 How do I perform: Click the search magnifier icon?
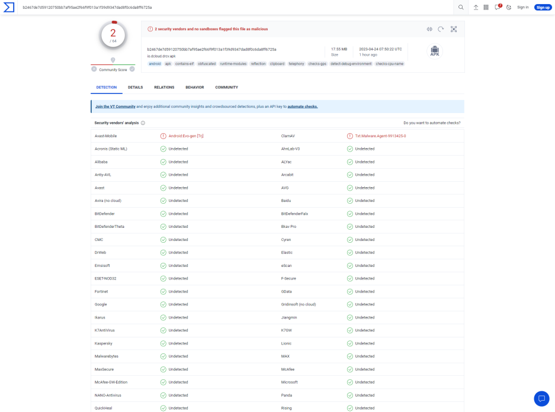[x=461, y=7]
